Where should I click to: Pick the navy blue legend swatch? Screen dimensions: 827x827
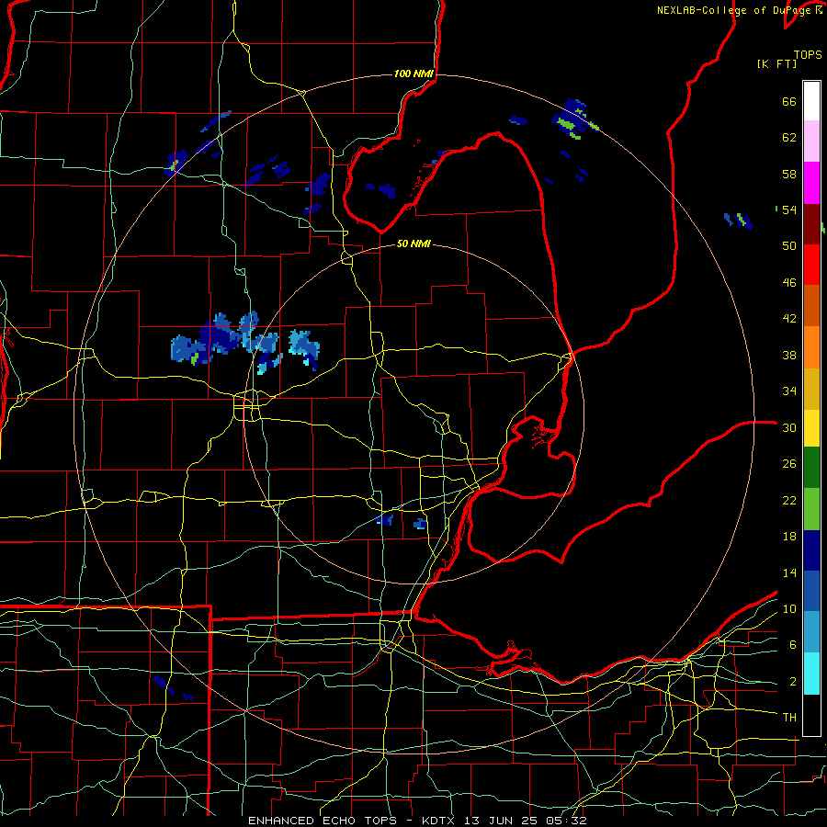pyautogui.click(x=811, y=550)
